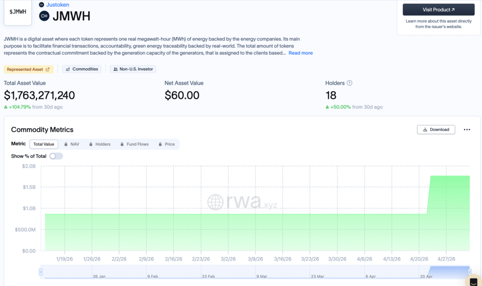The width and height of the screenshot is (482, 286).
Task: Click the Commodities chart icon
Action: pyautogui.click(x=68, y=69)
